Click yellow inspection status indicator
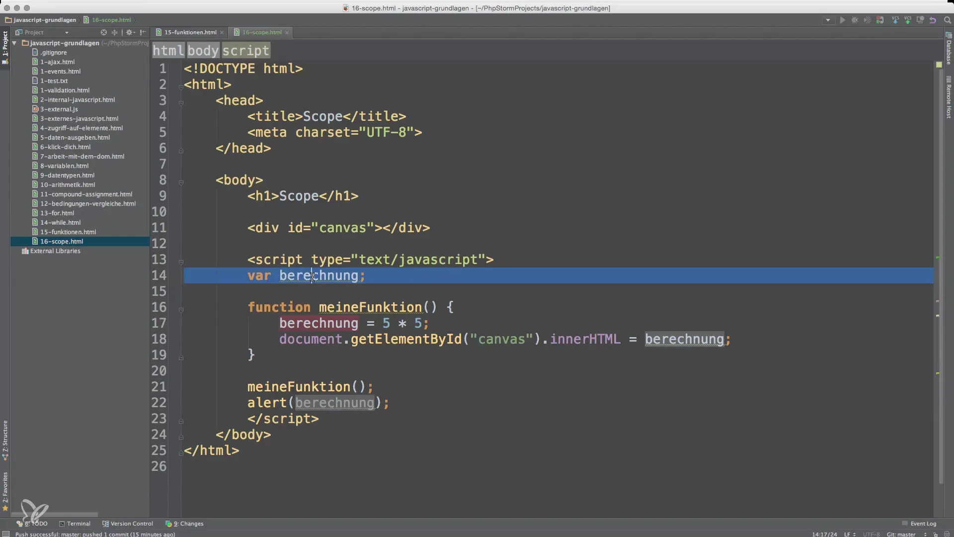This screenshot has width=954, height=537. [x=939, y=65]
